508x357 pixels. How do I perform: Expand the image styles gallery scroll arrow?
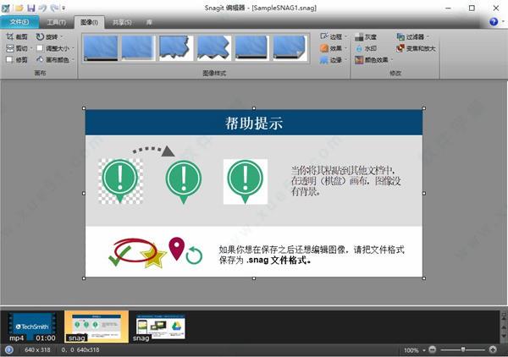(x=312, y=59)
